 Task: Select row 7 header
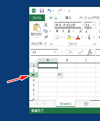[34, 94]
